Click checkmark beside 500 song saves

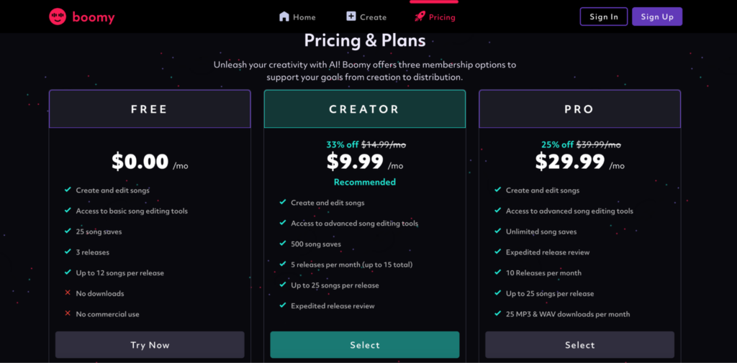282,243
